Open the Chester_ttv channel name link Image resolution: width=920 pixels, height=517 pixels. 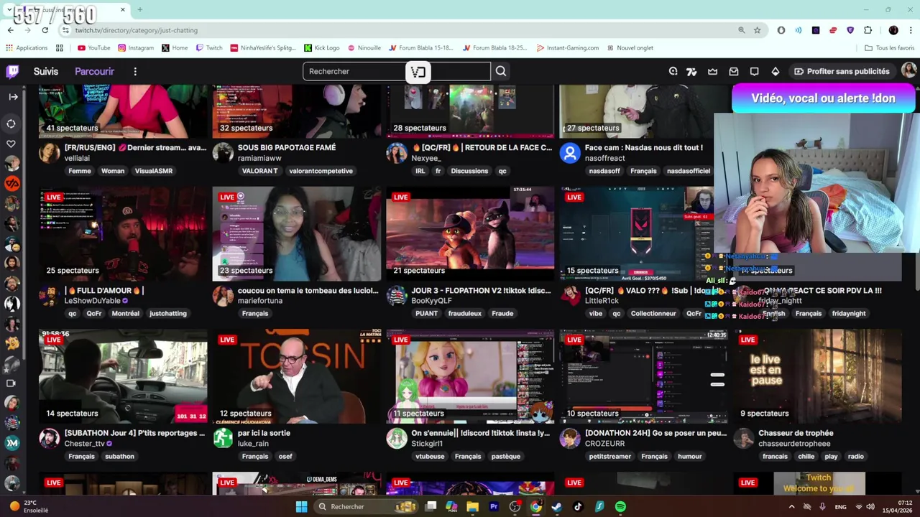(84, 444)
